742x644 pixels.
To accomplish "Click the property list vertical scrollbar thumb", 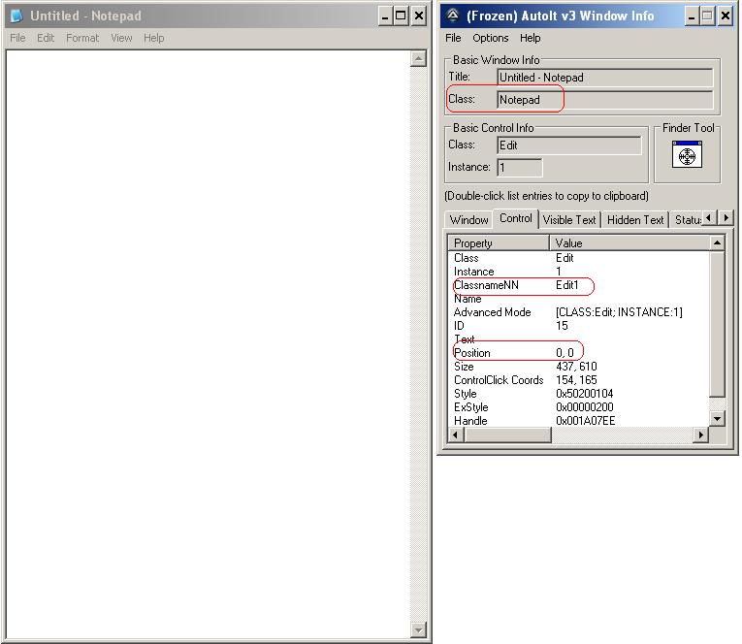I will pyautogui.click(x=718, y=325).
